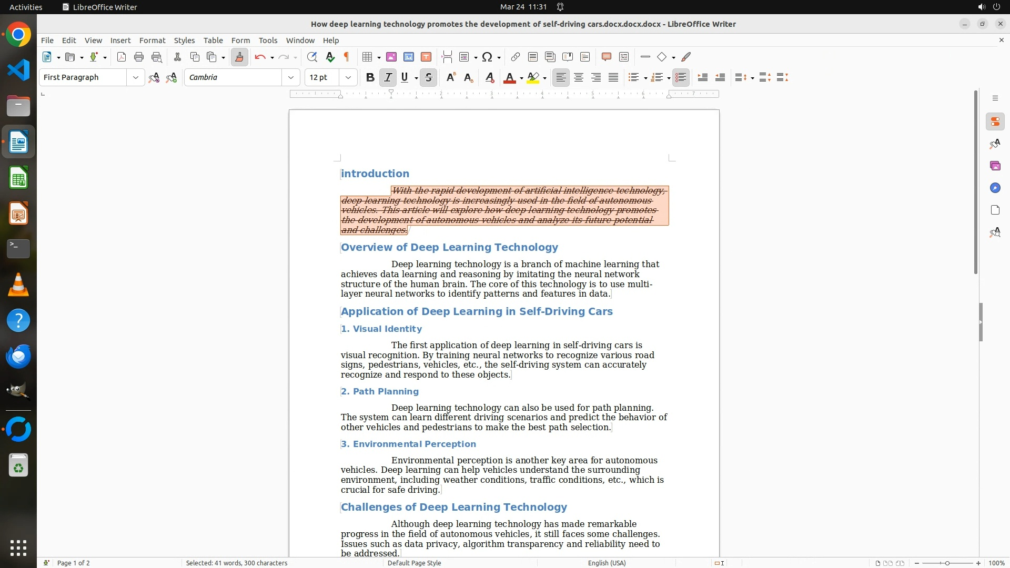Viewport: 1010px width, 568px height.
Task: Toggle Strikethrough formatting off
Action: point(429,77)
